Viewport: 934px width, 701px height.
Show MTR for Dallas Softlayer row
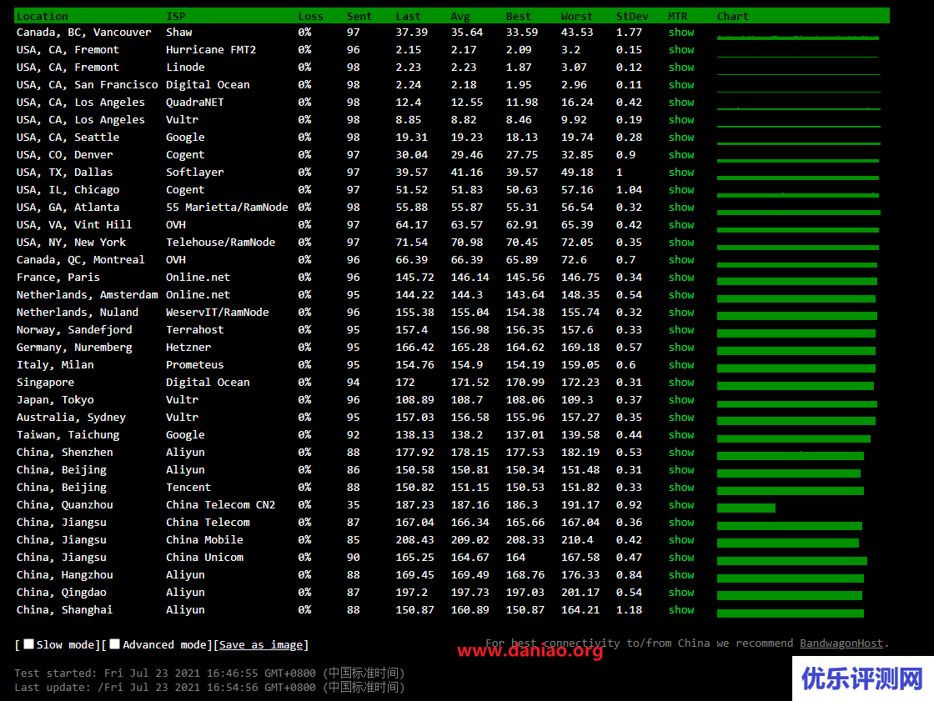coord(680,172)
